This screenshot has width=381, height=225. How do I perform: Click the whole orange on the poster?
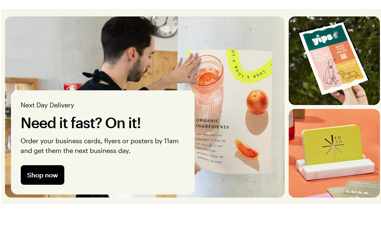coord(257,102)
